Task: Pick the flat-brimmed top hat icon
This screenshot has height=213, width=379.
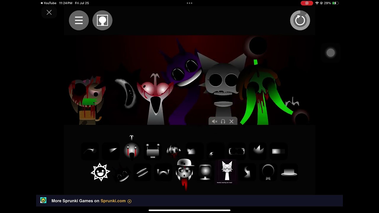Action: [289, 172]
